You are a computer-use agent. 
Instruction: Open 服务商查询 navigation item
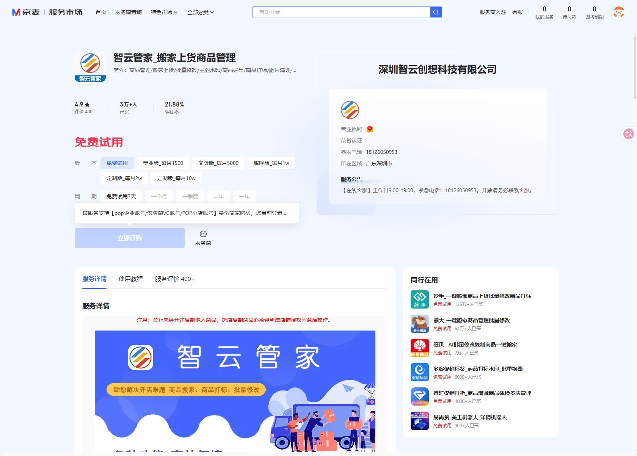tap(129, 12)
